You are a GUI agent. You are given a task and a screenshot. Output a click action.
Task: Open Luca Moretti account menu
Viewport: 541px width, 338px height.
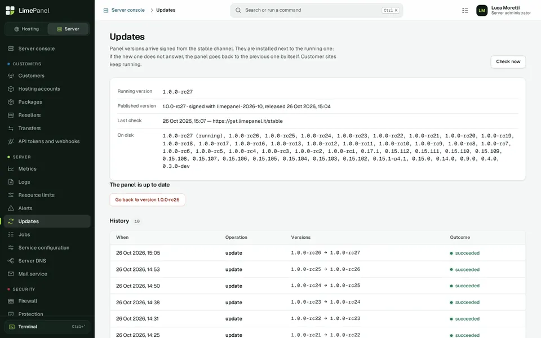point(504,10)
